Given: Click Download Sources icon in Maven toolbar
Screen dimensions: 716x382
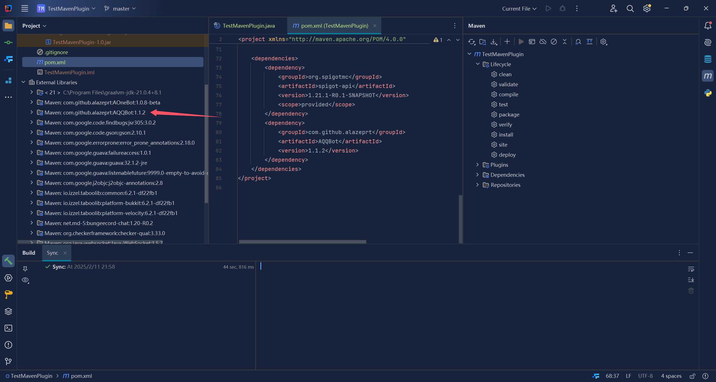Looking at the screenshot, I should pyautogui.click(x=494, y=42).
